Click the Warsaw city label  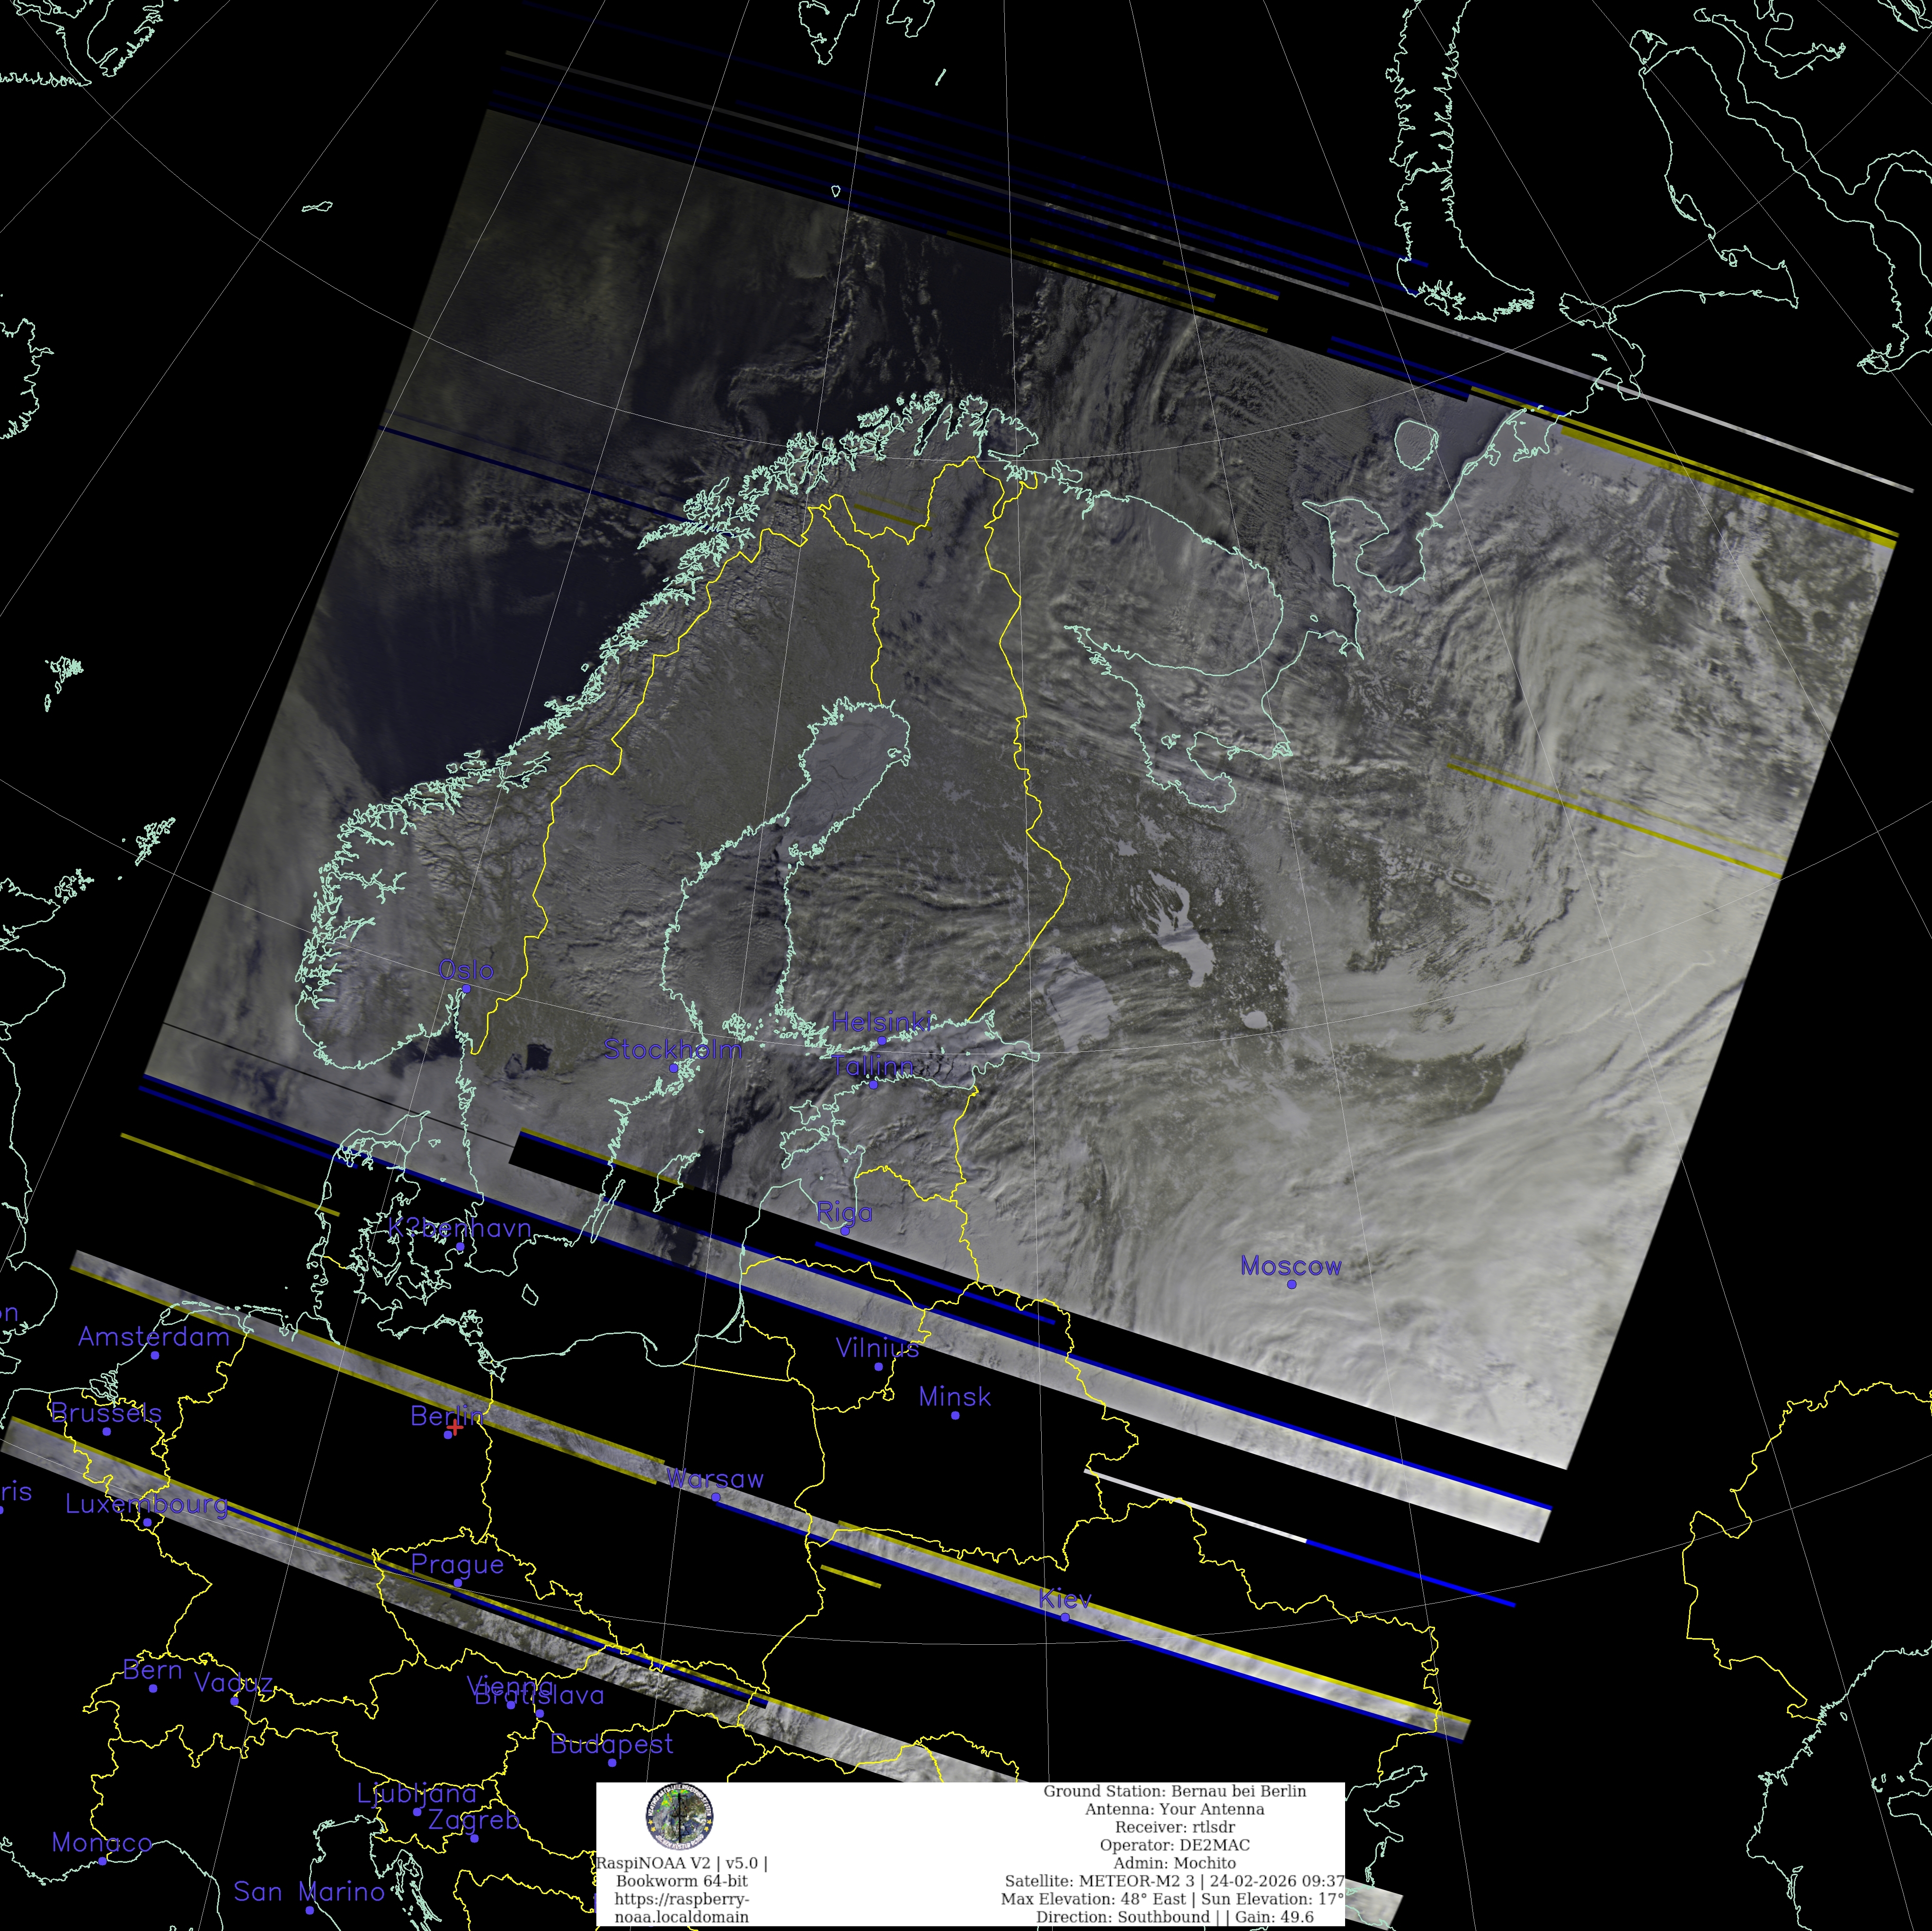pos(714,1478)
